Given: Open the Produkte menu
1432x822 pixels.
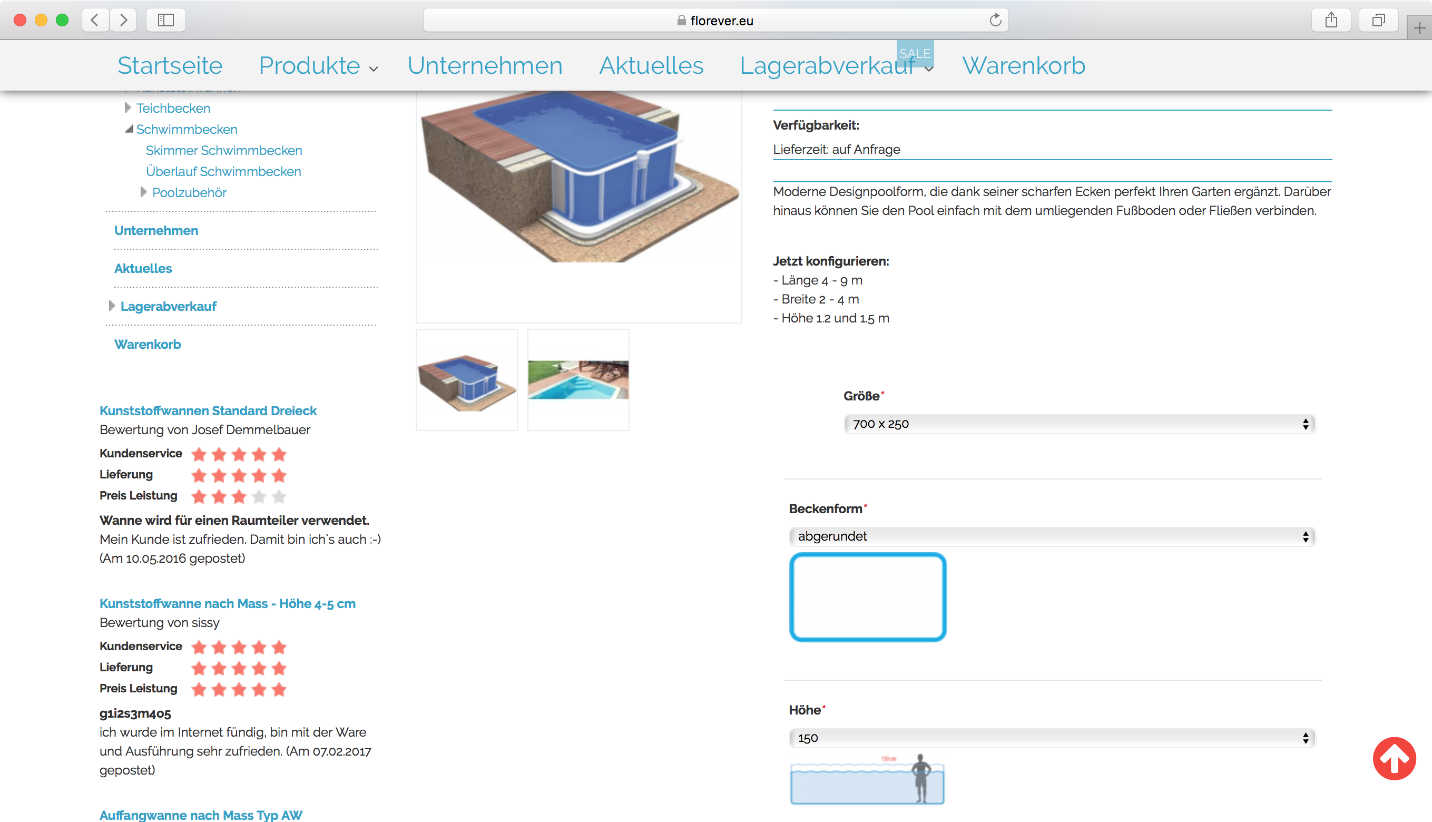Looking at the screenshot, I should (309, 65).
